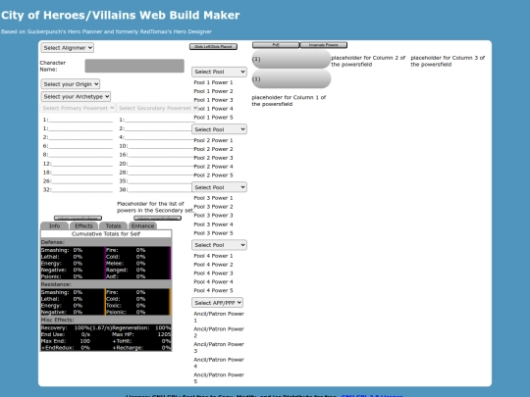
Task: Select Ancil/Patron Power 2
Action: (219, 332)
